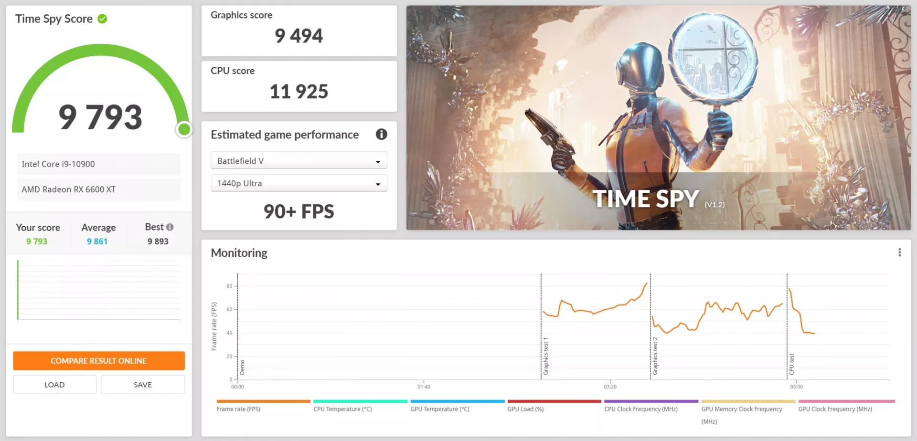
Task: Click the 01:40 time axis label
Action: (424, 387)
